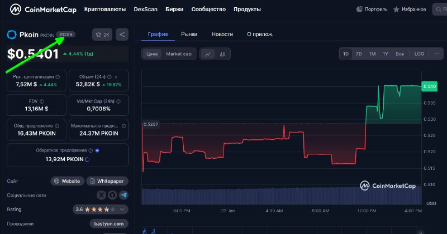Open Портфель link in header
The image size is (447, 234).
(x=376, y=9)
